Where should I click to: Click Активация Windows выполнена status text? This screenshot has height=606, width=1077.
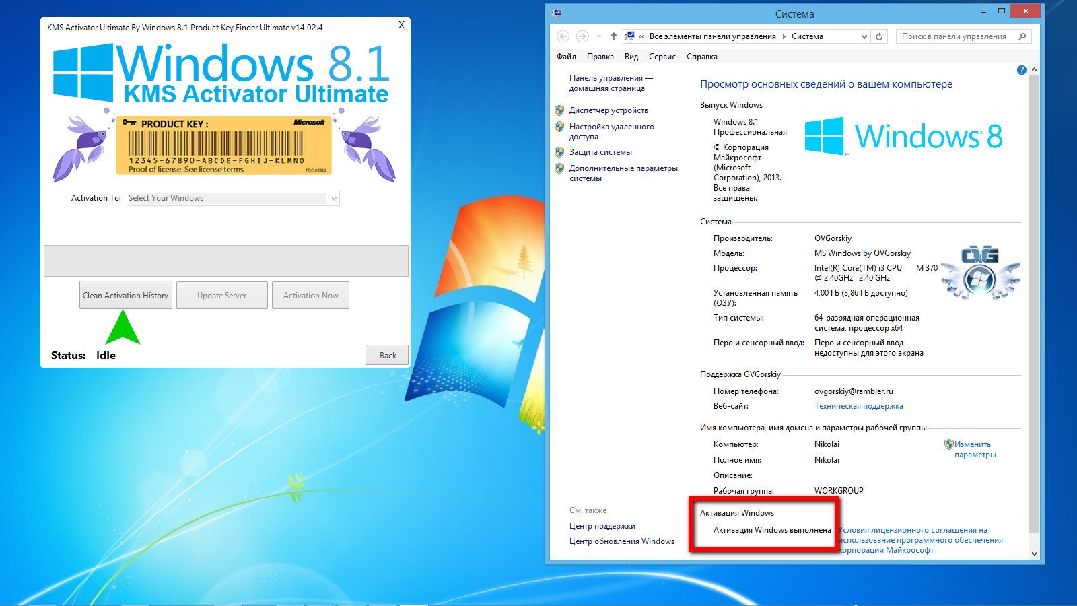(x=772, y=530)
